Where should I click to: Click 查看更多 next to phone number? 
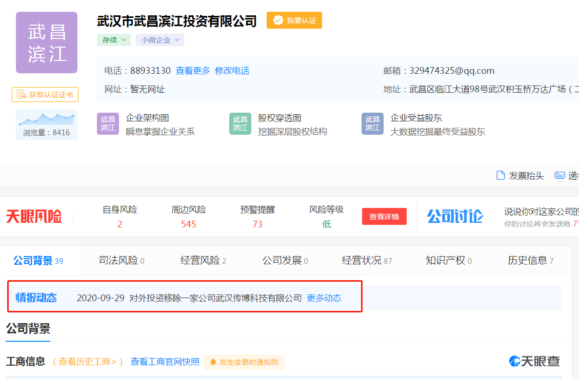193,70
